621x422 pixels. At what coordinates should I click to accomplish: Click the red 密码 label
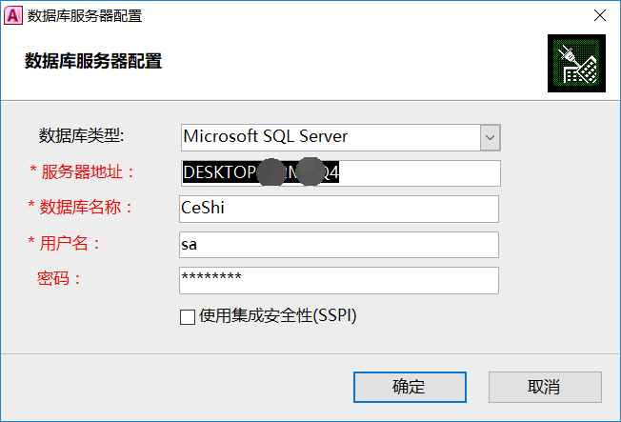click(x=59, y=278)
